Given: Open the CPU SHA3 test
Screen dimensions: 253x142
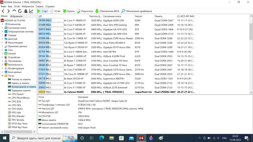Looking at the screenshot, I should coord(15,109).
